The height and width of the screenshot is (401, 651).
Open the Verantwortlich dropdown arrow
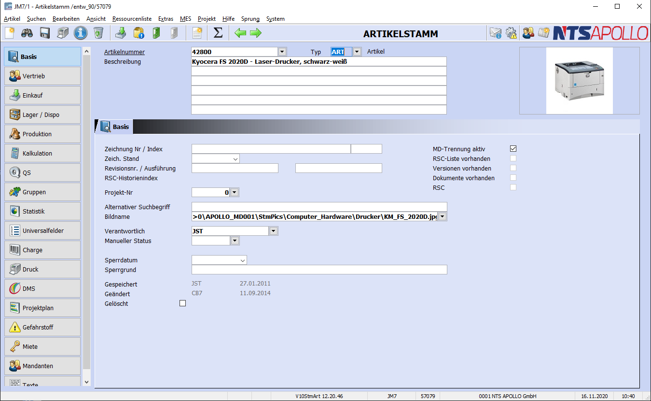pos(273,231)
